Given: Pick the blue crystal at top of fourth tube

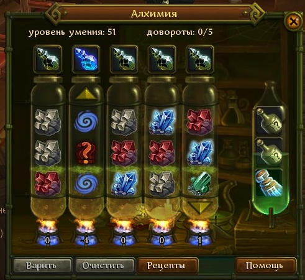Looking at the screenshot, I should click(x=162, y=121).
